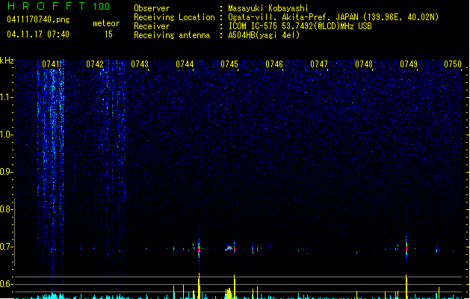Viewport: 470px width, 299px height.
Task: Click receiver value ICOM IC-575 53.7492 MHz USB
Action: pos(300,26)
